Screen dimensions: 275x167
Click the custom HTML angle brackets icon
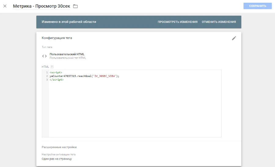(44, 56)
